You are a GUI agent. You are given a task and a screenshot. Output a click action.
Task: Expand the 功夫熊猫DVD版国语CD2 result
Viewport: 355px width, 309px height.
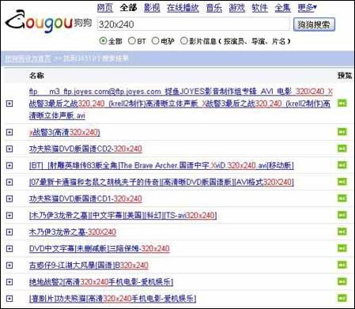(9, 149)
